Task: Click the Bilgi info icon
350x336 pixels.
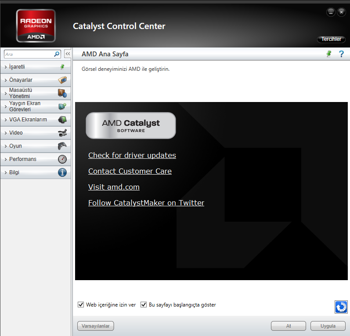Action: pos(62,172)
